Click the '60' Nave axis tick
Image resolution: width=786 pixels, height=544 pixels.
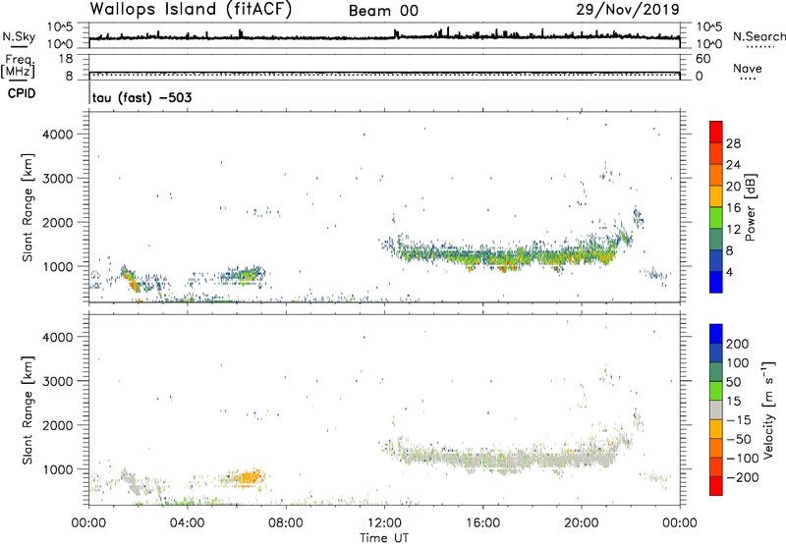point(703,59)
